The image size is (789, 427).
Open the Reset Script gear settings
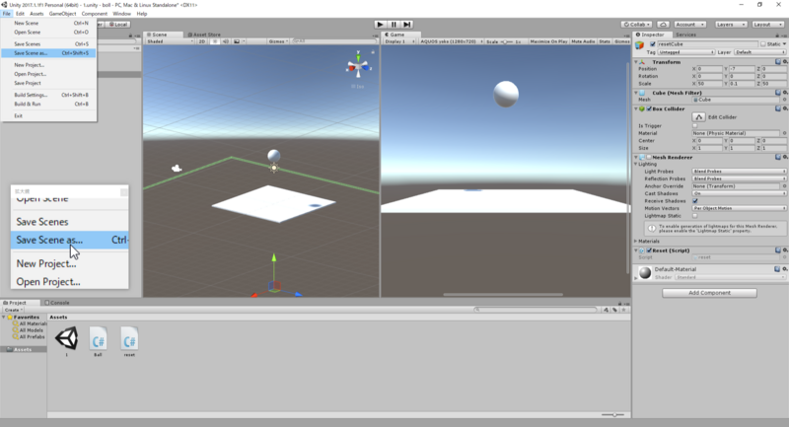click(x=785, y=249)
